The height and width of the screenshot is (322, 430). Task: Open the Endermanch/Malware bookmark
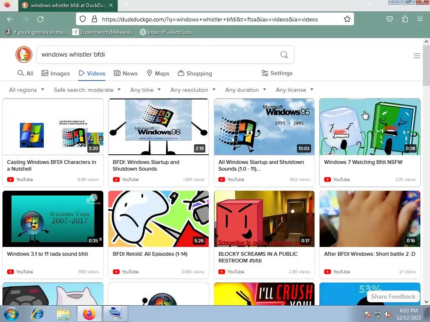[103, 32]
